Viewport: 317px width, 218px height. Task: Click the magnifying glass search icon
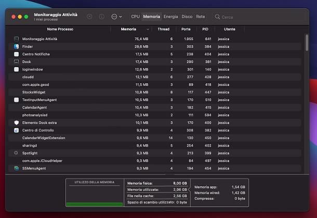pos(217,17)
